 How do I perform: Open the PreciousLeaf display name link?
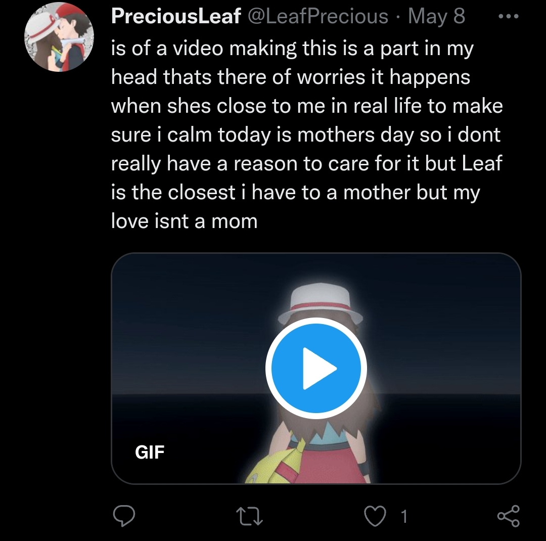pyautogui.click(x=175, y=17)
